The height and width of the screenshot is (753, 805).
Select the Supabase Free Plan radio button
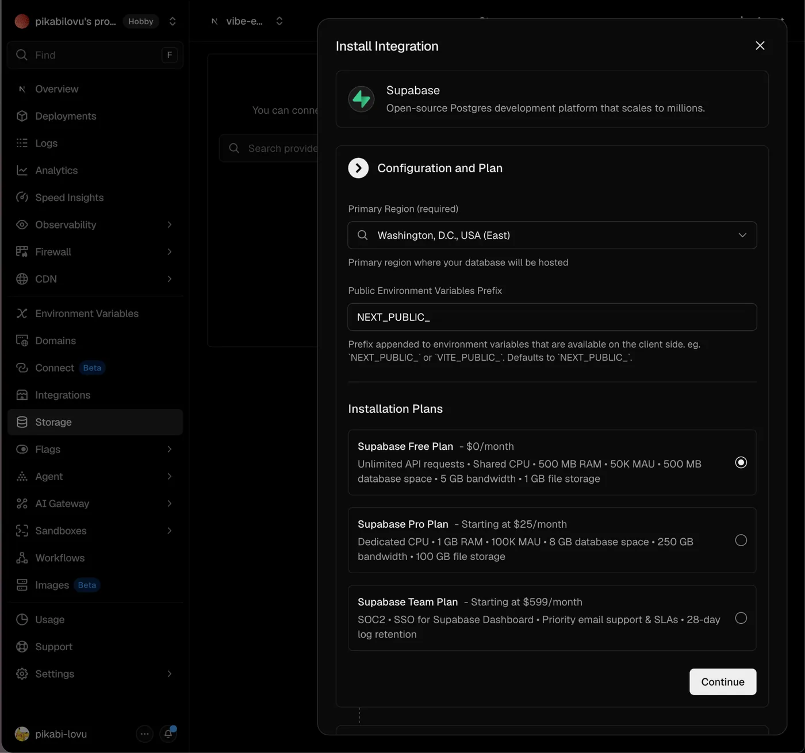click(741, 462)
